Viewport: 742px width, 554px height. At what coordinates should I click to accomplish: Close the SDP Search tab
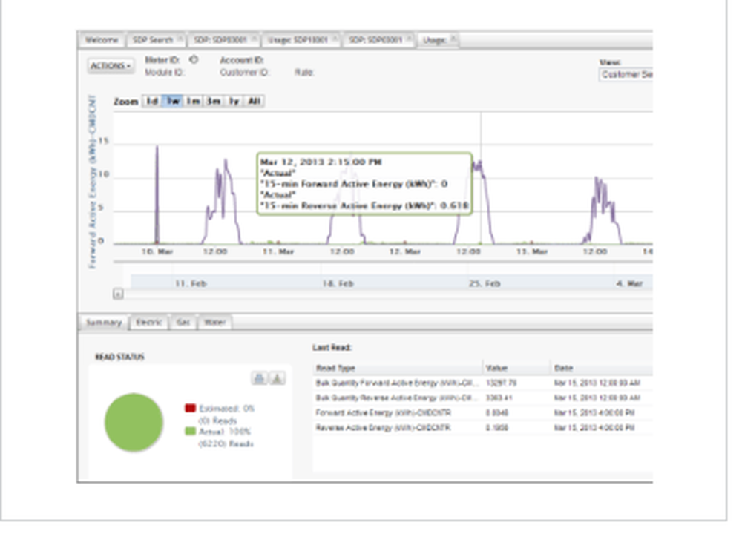[x=180, y=39]
